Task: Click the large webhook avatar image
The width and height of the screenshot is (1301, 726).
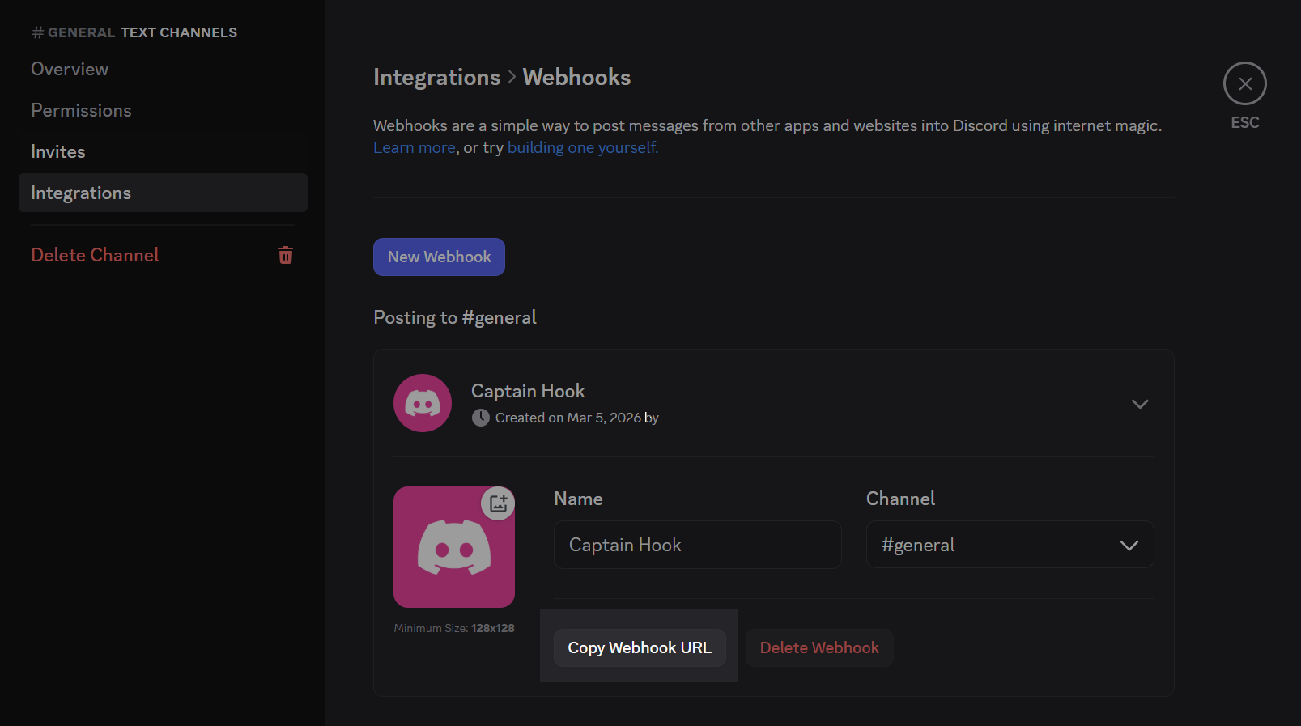Action: 454,547
